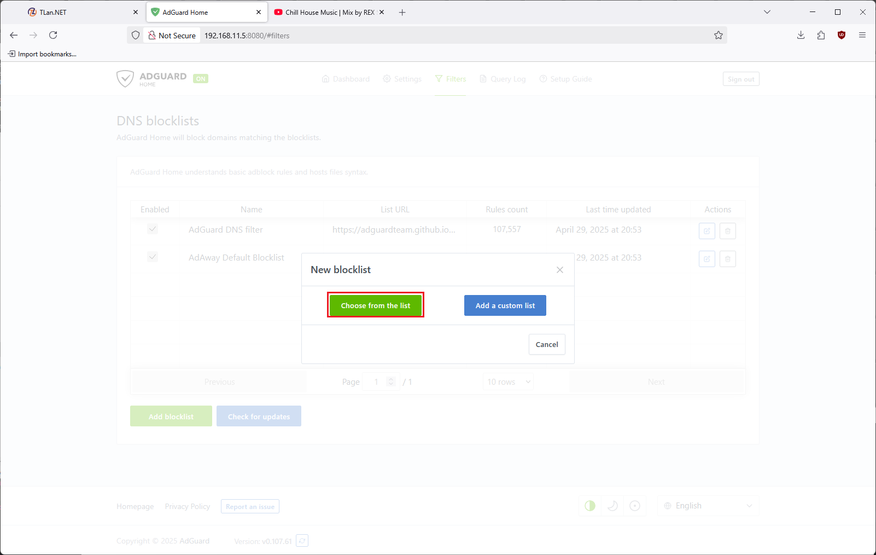
Task: Open the extensions puzzle icon
Action: (x=821, y=35)
